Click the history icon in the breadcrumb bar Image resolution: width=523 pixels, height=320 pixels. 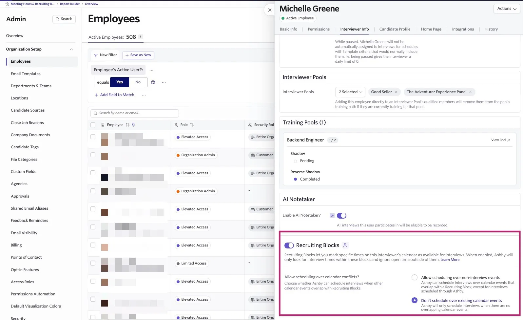point(7,4)
